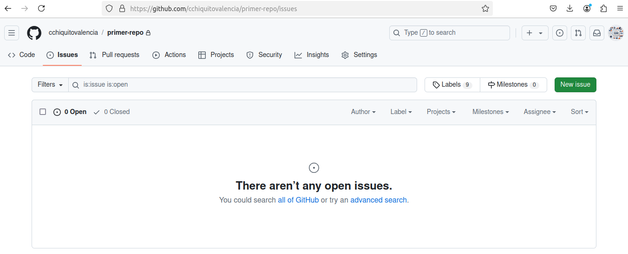Viewport: 628px width, 254px height.
Task: Open the notifications inbox icon
Action: click(597, 33)
